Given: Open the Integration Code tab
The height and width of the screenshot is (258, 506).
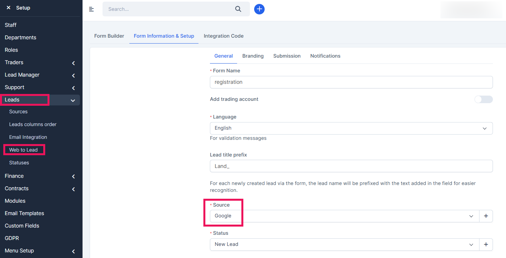Looking at the screenshot, I should (x=223, y=36).
